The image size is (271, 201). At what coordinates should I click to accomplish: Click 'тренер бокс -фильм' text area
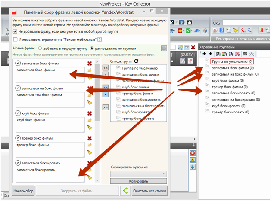[x=50, y=149]
